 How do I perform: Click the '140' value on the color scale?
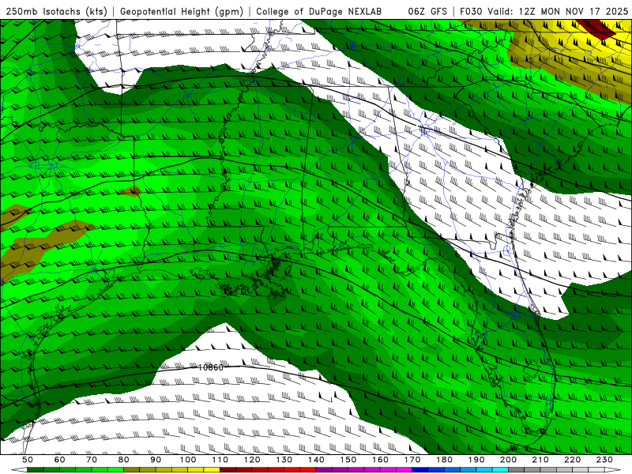pyautogui.click(x=316, y=460)
